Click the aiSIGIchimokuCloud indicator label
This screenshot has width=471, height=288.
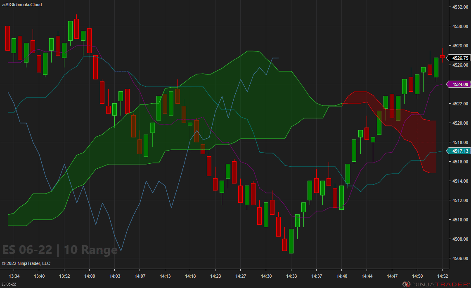[22, 5]
